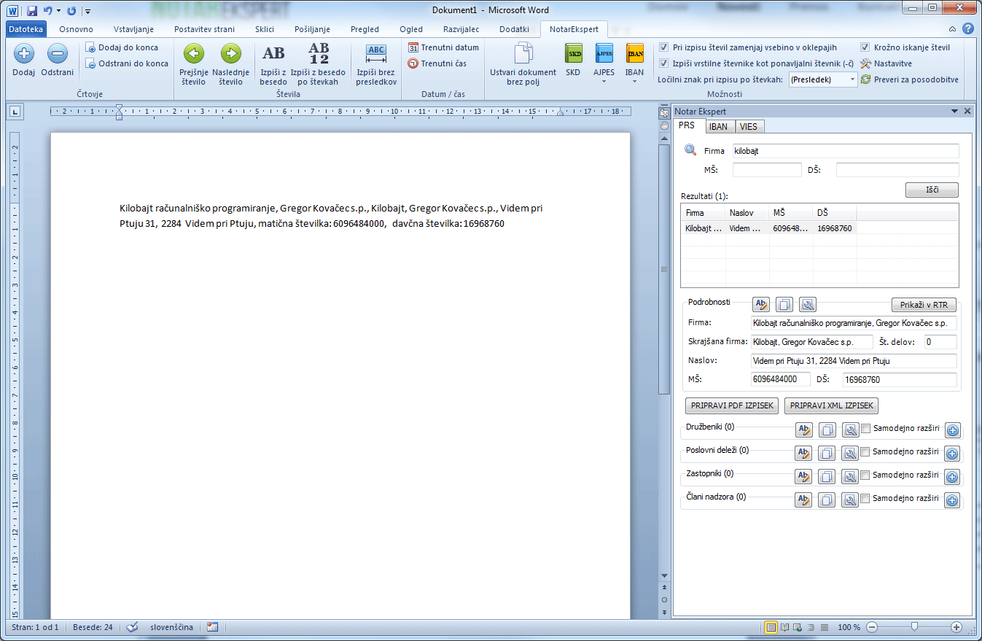Select the Kilobajt result row
This screenshot has height=641, width=982.
point(819,228)
